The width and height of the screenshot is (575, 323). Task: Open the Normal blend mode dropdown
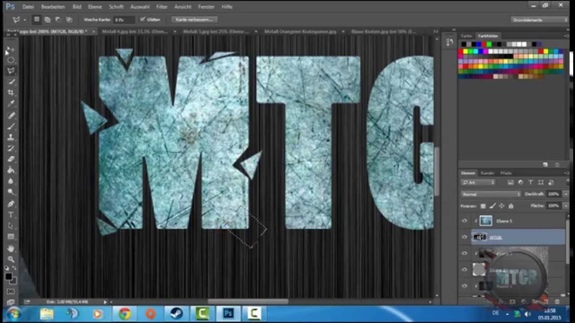pyautogui.click(x=491, y=194)
